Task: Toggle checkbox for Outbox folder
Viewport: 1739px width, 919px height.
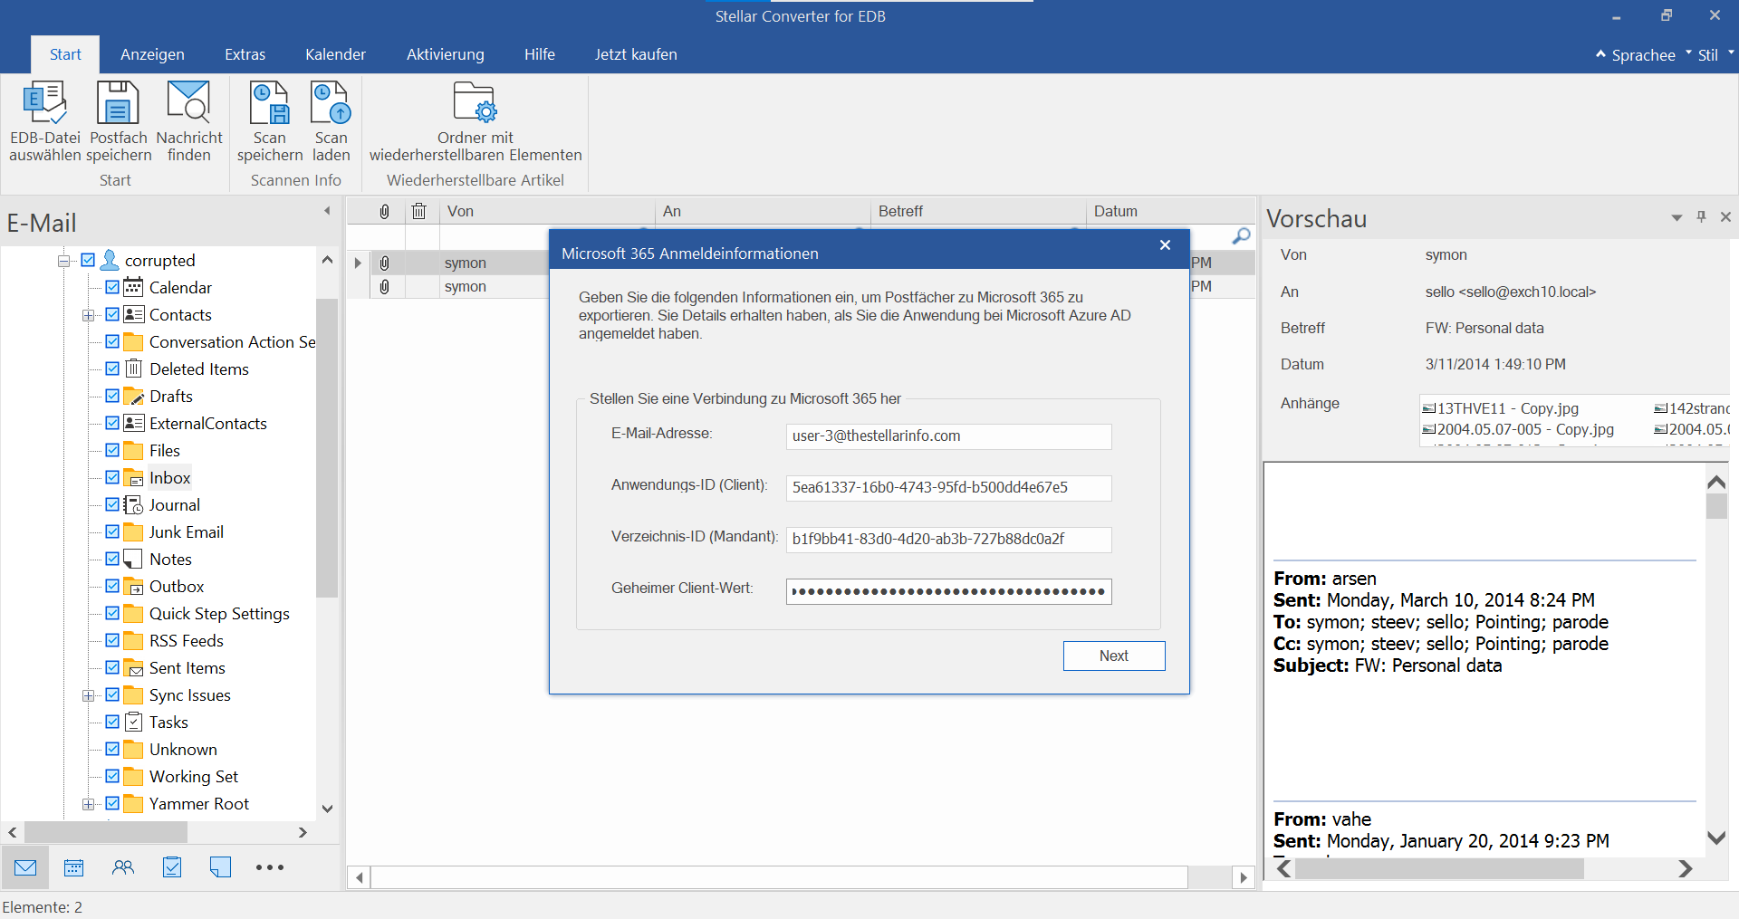Action: pos(112,586)
